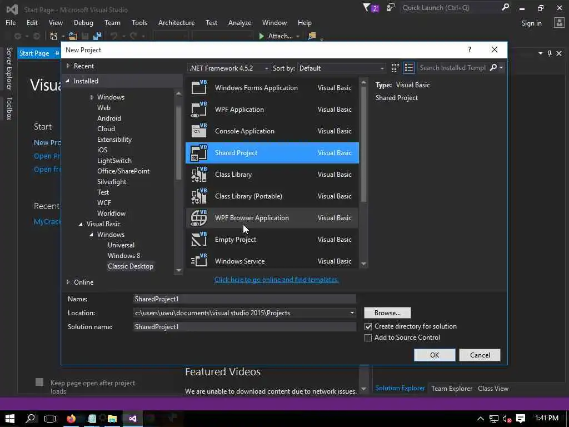
Task: Switch to the Solution Explorer tab
Action: pyautogui.click(x=400, y=388)
